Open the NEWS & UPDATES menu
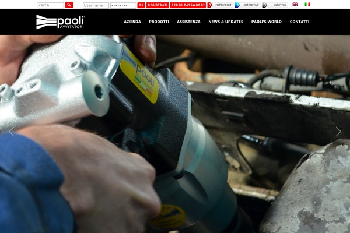Viewport: 350px width, 233px height. pos(226,22)
